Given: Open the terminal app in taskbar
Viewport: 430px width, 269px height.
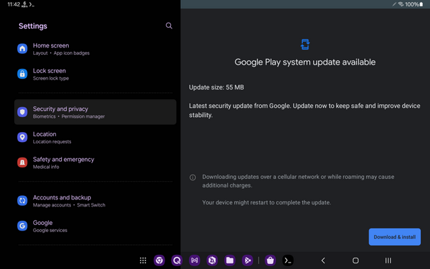Looking at the screenshot, I should point(288,260).
